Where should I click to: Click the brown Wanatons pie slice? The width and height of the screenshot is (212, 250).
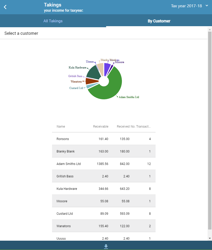click(92, 81)
